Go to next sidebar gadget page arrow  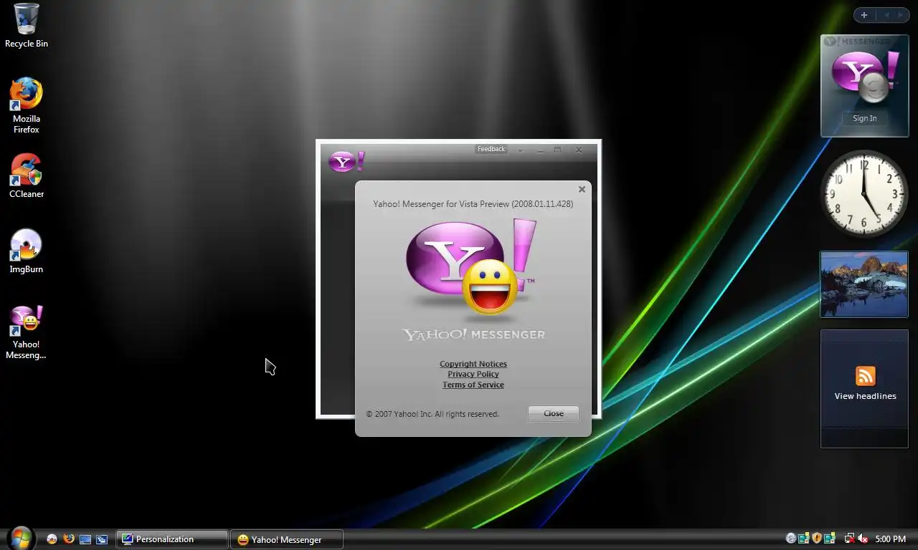coord(902,15)
